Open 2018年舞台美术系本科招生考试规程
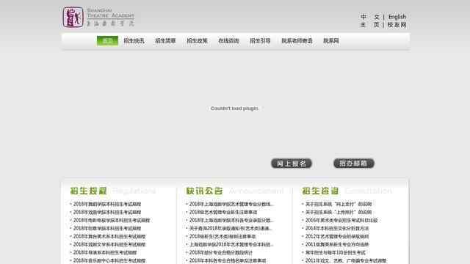This screenshot has width=470, height=264. pyautogui.click(x=109, y=236)
